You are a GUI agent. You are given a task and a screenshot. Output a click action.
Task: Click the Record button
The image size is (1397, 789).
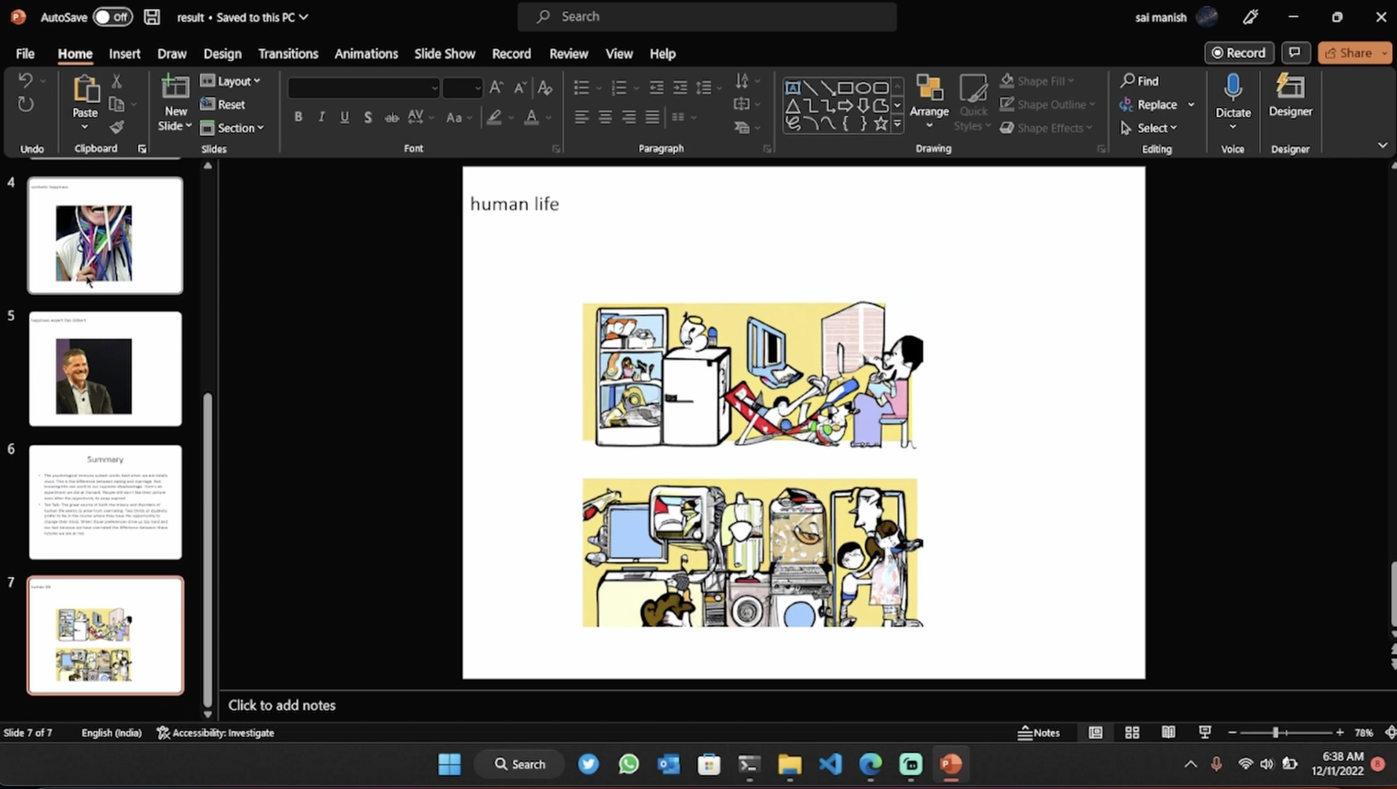pos(1239,53)
